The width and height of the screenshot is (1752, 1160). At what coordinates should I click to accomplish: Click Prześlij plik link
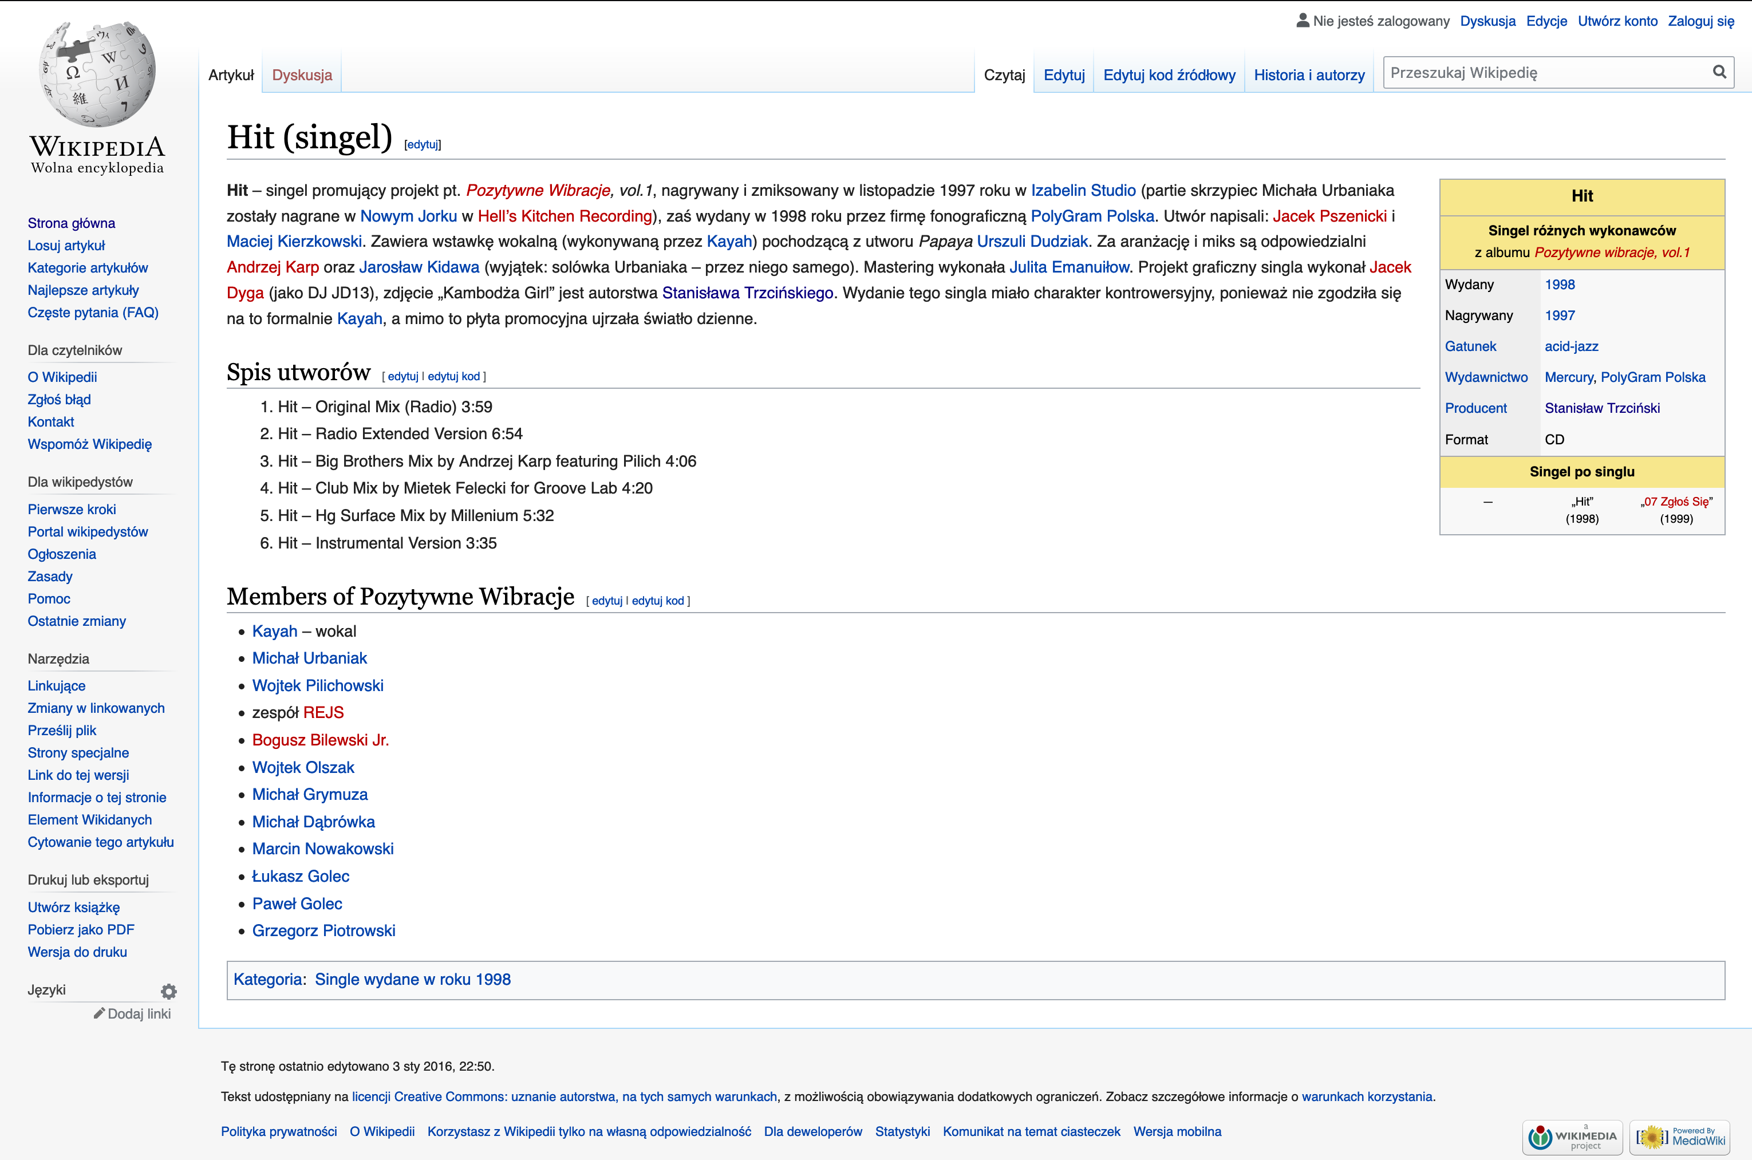pyautogui.click(x=61, y=730)
